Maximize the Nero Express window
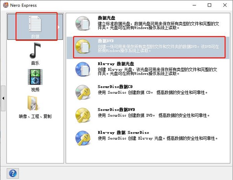This screenshot has height=180, width=233. click(209, 5)
